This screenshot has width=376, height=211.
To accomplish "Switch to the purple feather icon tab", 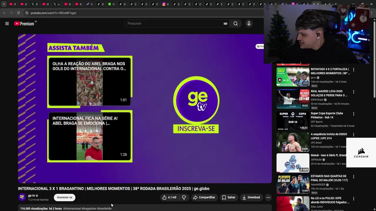I will click(x=89, y=4).
